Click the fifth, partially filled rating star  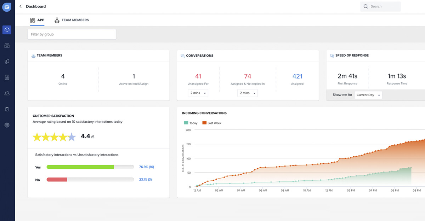[x=72, y=137]
